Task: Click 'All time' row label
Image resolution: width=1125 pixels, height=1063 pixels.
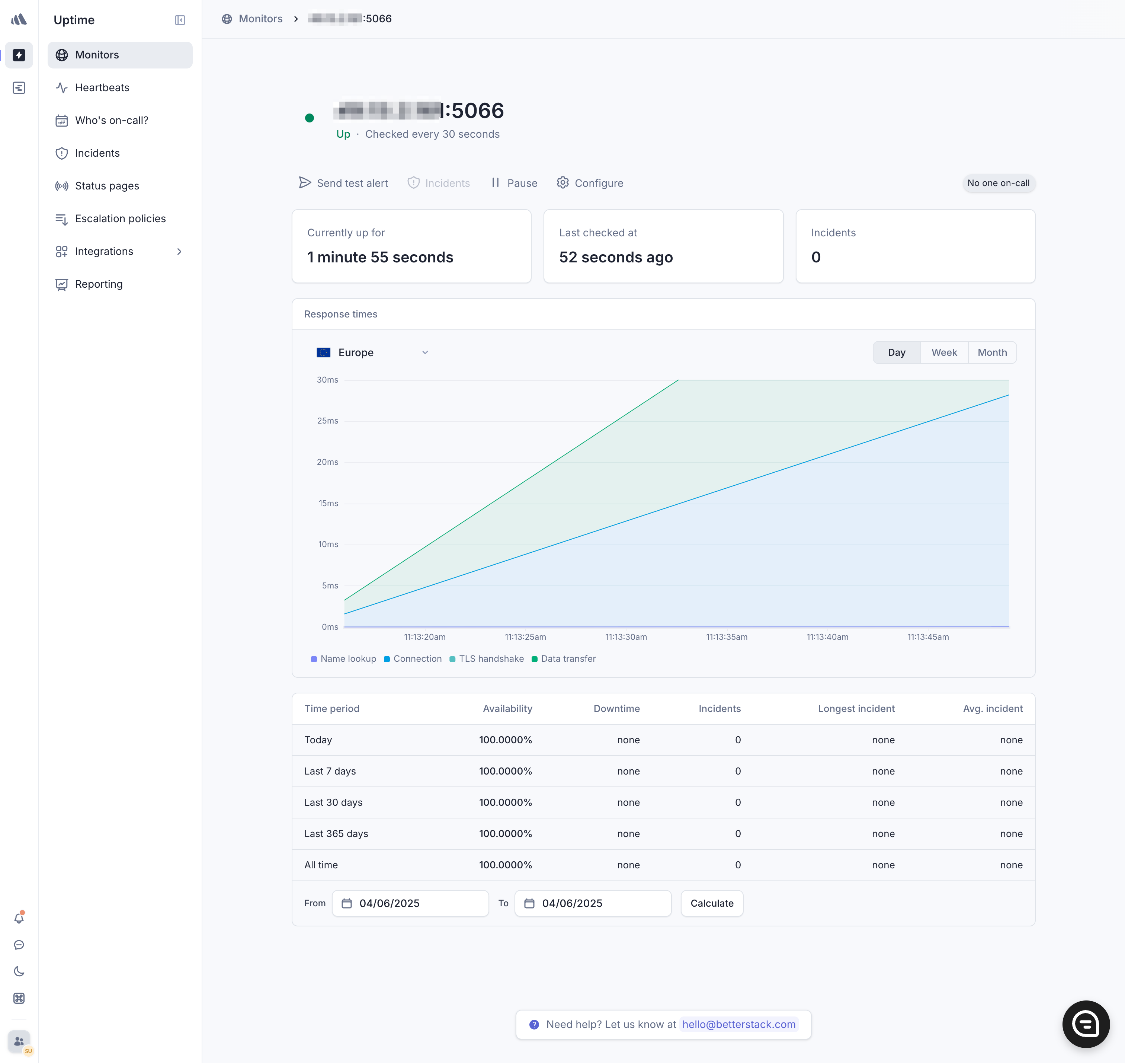Action: click(321, 865)
